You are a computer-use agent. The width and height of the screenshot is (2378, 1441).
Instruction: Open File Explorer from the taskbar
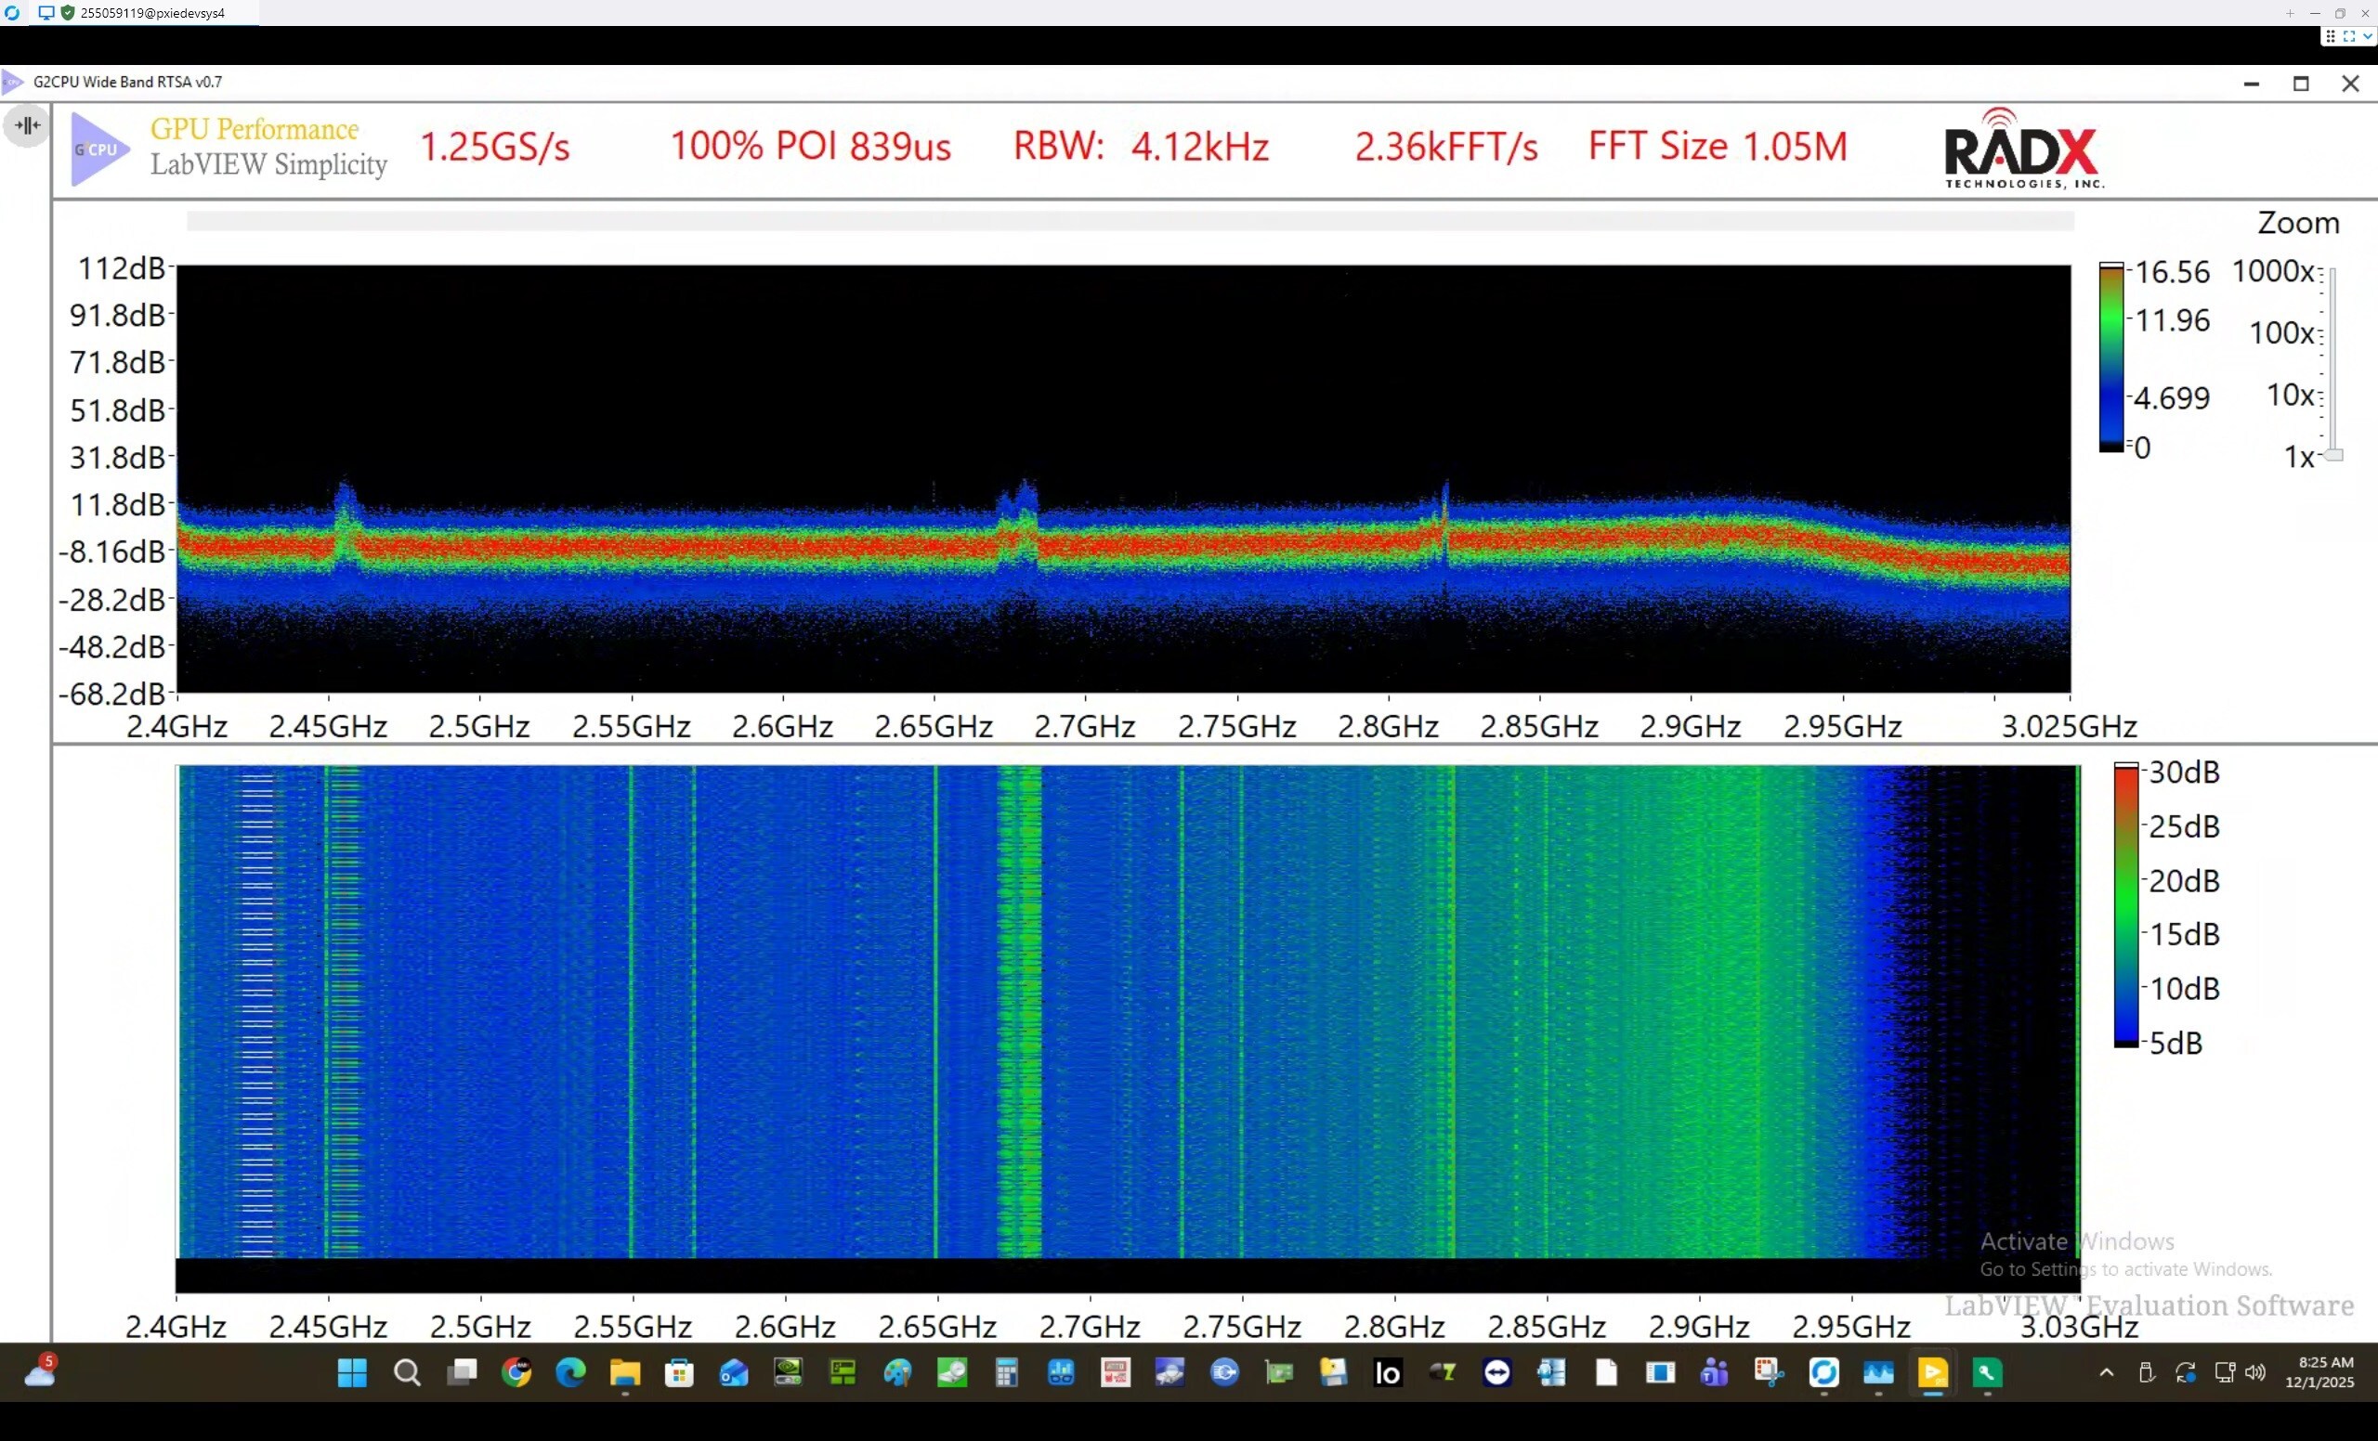point(624,1372)
